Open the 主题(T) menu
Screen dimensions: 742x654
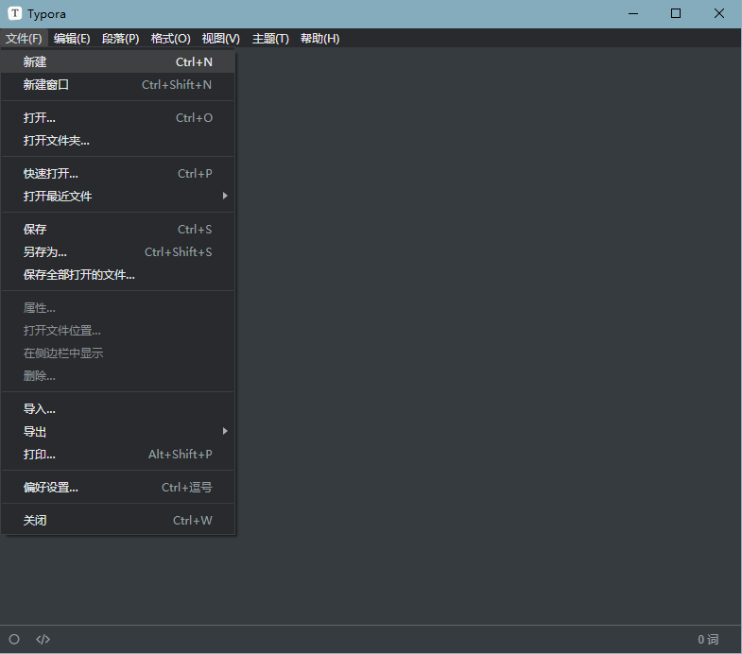point(270,39)
